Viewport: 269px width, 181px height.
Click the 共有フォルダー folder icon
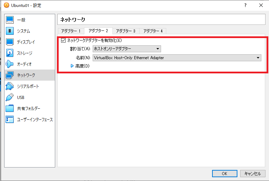click(10, 108)
